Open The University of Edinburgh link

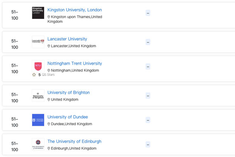point(74,141)
